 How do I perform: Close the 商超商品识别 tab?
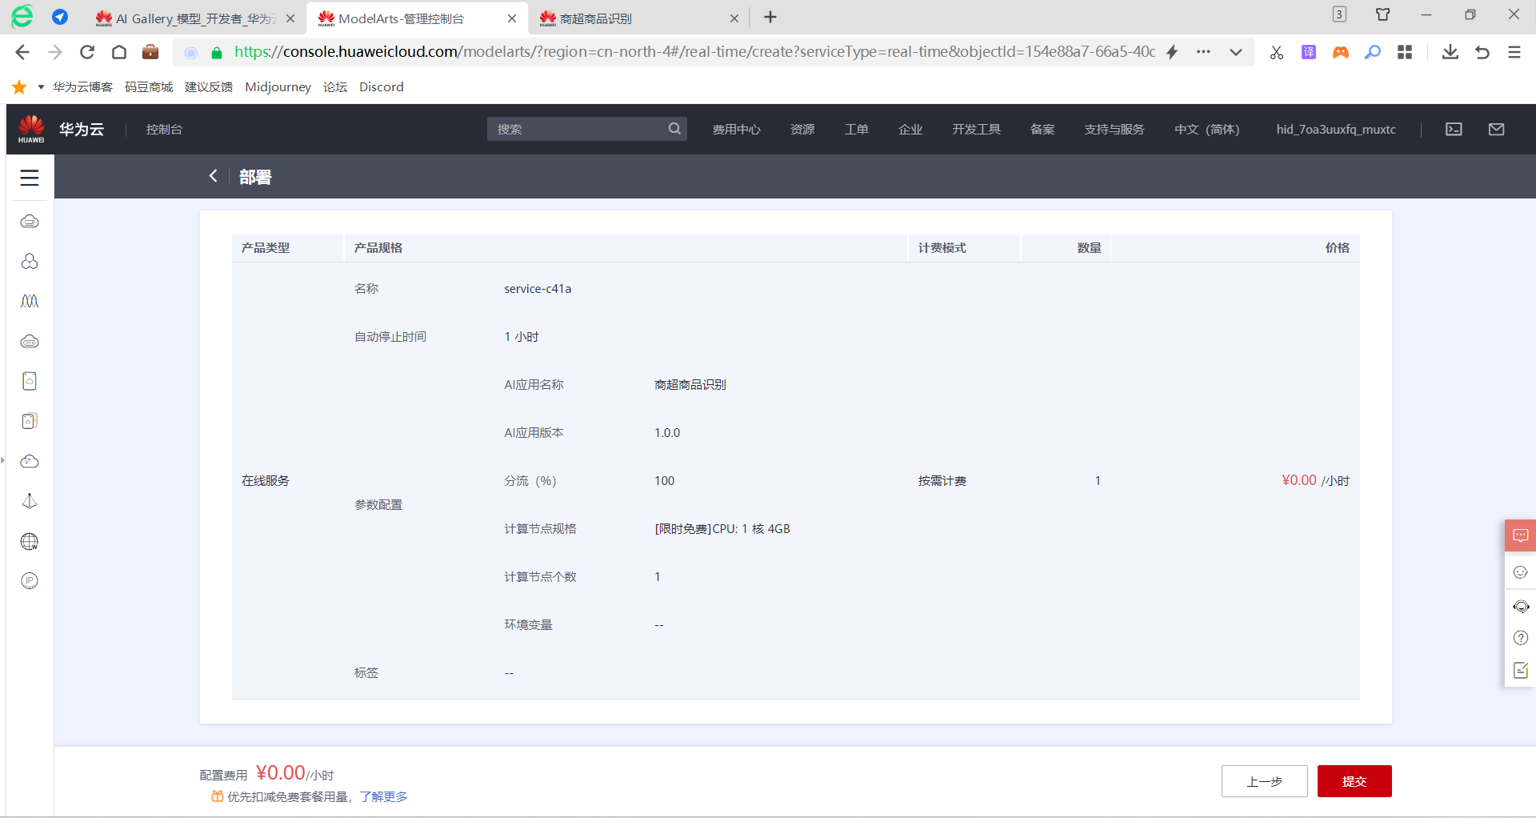click(734, 18)
